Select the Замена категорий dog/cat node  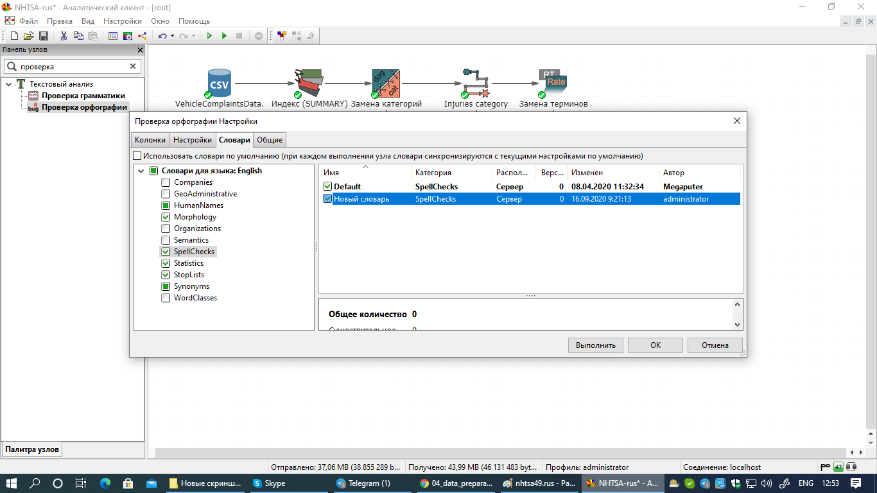click(x=386, y=83)
